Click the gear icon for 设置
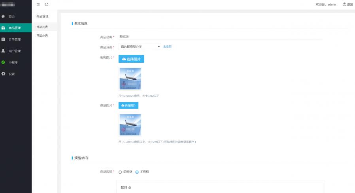 point(4,74)
